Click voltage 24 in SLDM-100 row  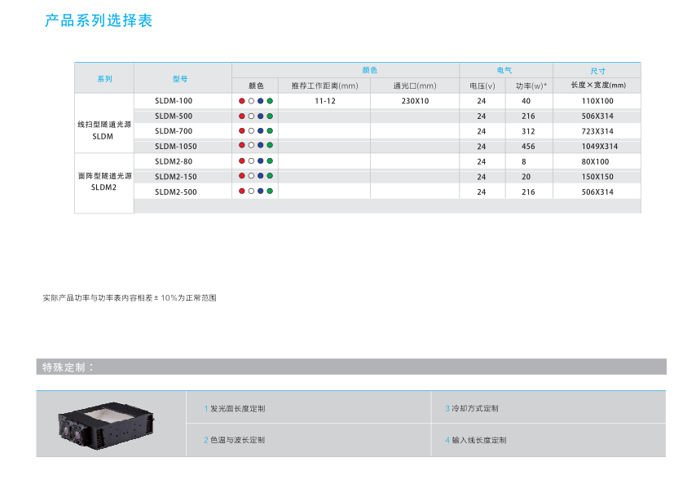pyautogui.click(x=482, y=101)
